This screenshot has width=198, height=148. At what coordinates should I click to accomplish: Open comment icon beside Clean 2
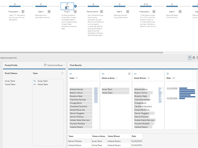[49, 12]
